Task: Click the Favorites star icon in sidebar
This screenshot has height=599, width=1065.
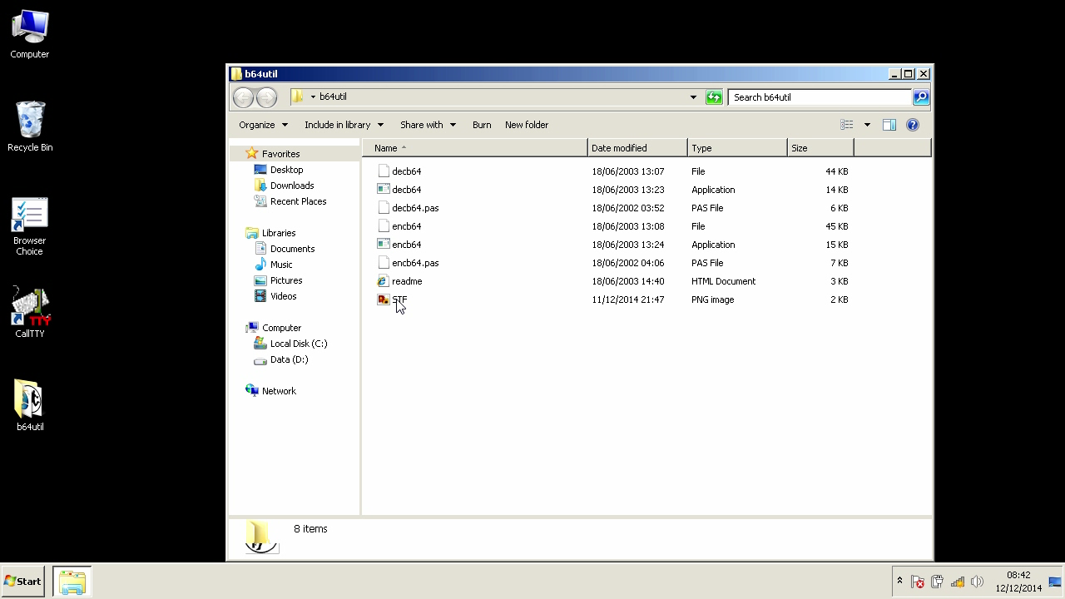Action: pos(251,154)
